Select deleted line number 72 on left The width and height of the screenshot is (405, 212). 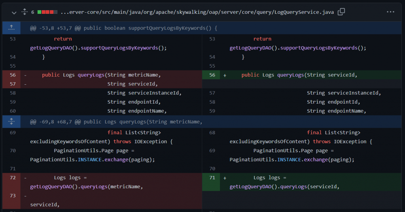pyautogui.click(x=13, y=178)
